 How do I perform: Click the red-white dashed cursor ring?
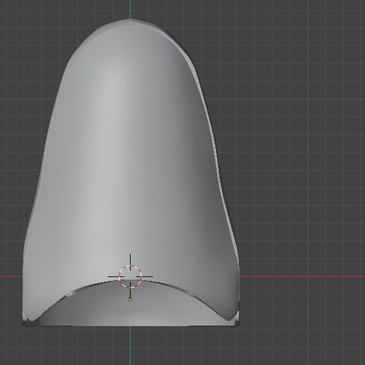pyautogui.click(x=130, y=277)
